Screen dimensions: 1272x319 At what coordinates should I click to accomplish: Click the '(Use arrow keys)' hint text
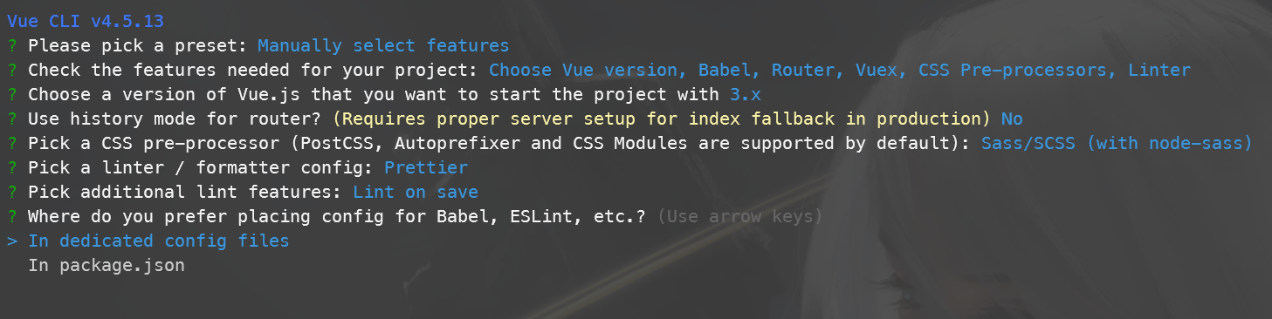(739, 216)
